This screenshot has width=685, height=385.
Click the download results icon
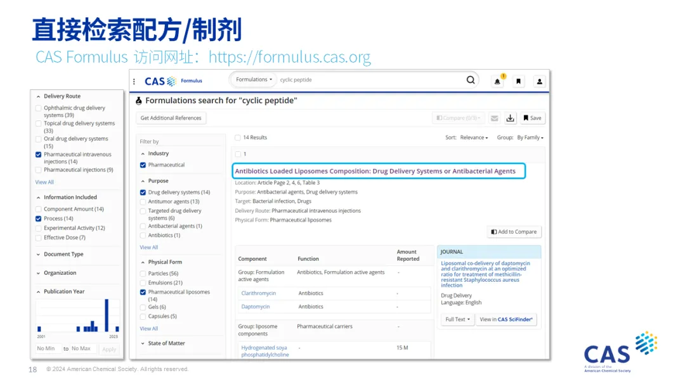[510, 118]
